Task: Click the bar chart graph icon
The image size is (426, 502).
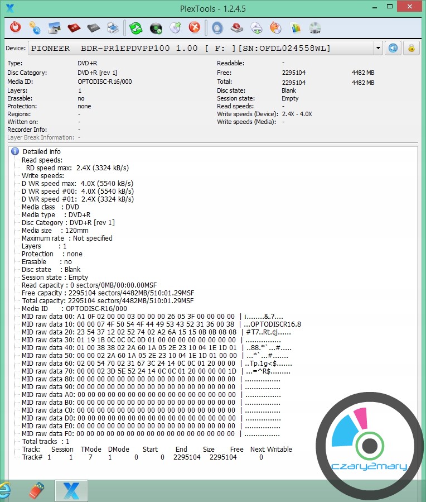Action: coord(296,27)
